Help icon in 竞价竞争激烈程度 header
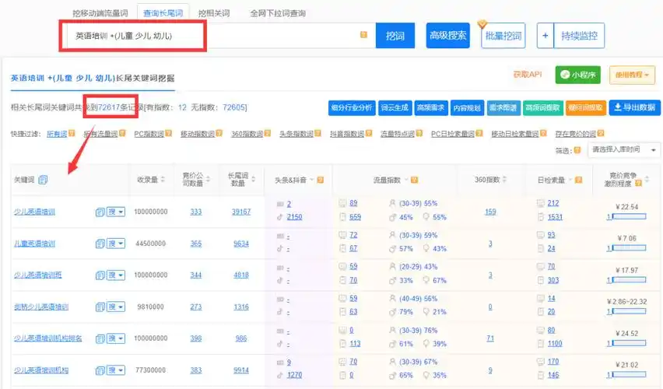The height and width of the screenshot is (389, 663). [638, 183]
